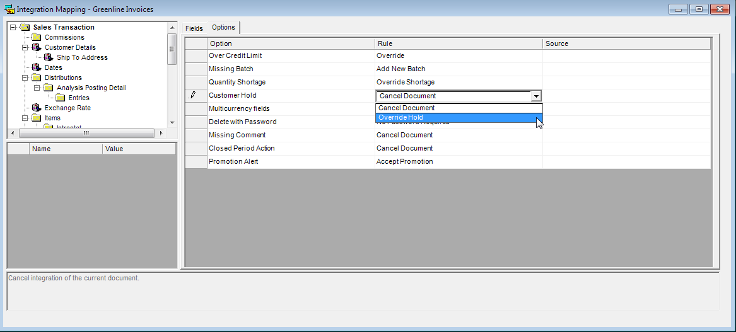Click the Promotion Alert option cell
This screenshot has width=736, height=332.
click(291, 162)
